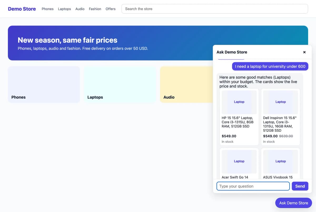Click the 'Here are some good matches' reply text

coord(258,82)
